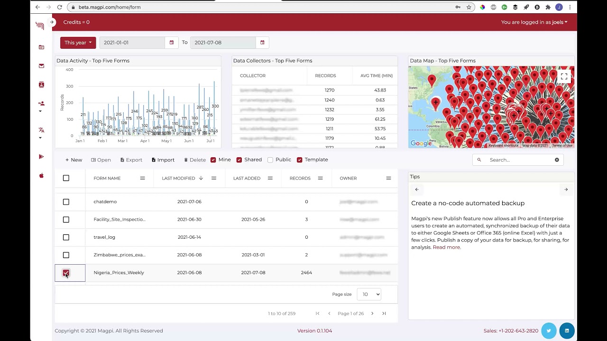Viewport: 607px width, 341px height.
Task: Open the envelope messages icon in sidebar
Action: 41,66
